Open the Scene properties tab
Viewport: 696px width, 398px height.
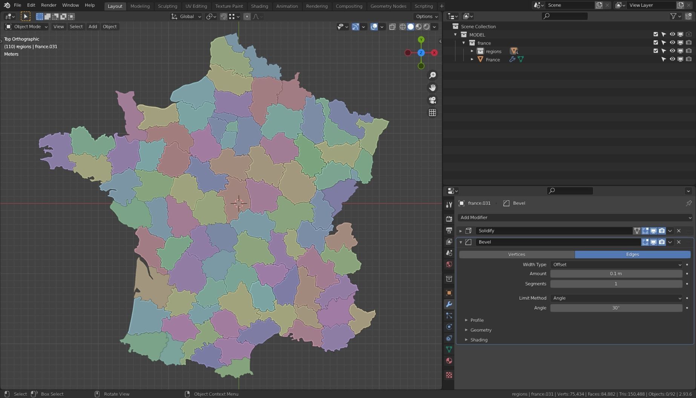click(449, 253)
